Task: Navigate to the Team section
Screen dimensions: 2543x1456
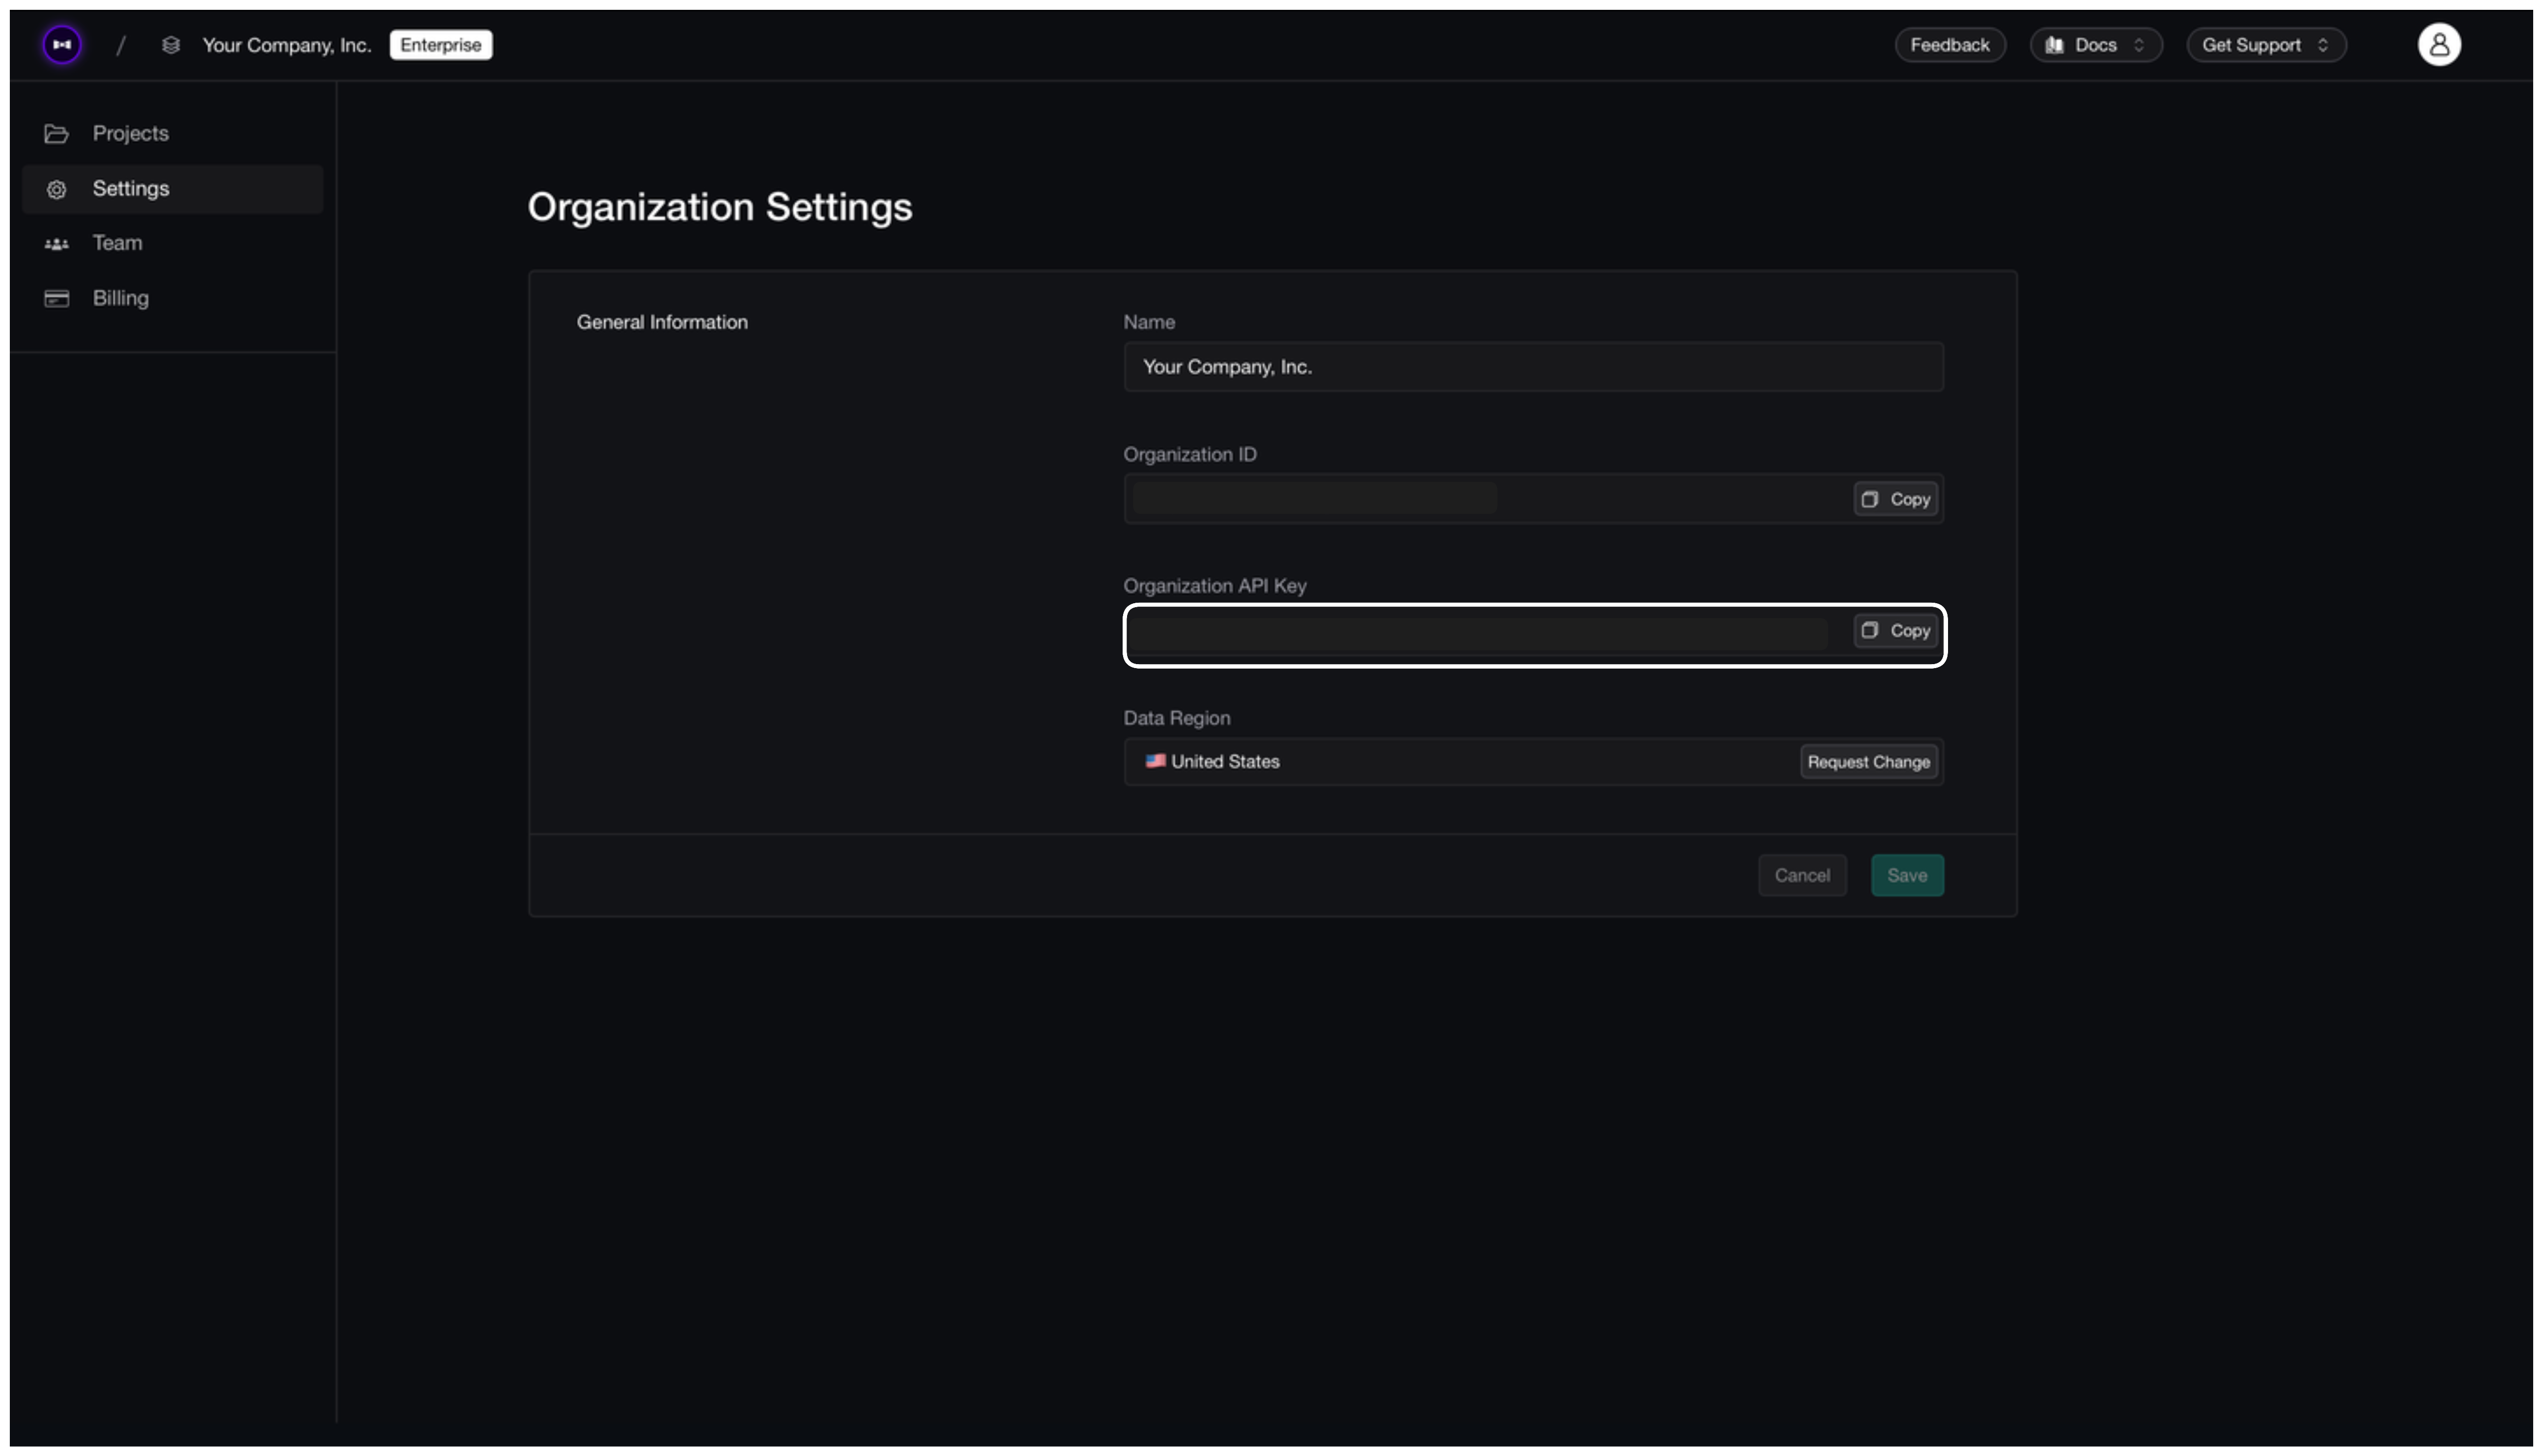Action: pos(117,243)
